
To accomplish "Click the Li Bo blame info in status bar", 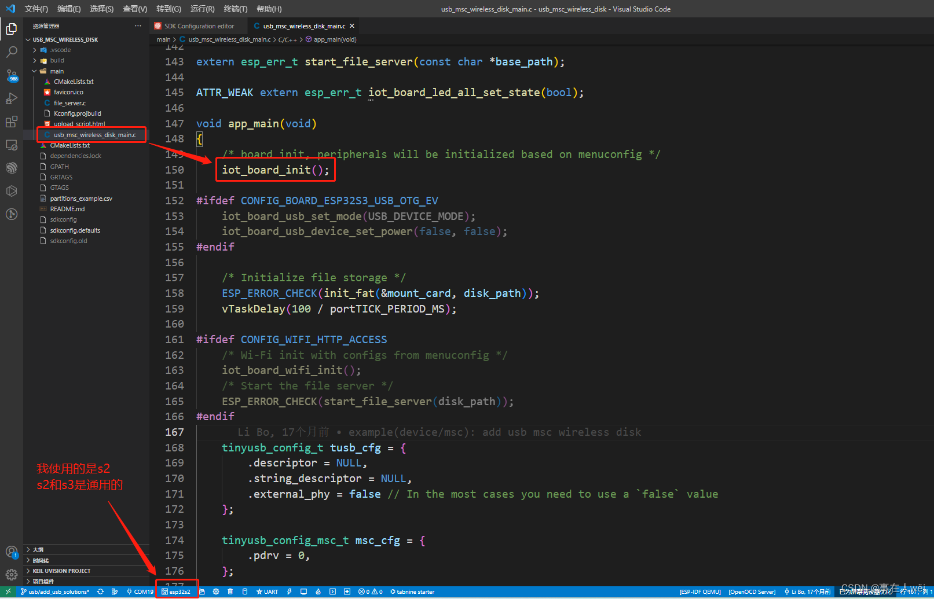I will pos(807,591).
